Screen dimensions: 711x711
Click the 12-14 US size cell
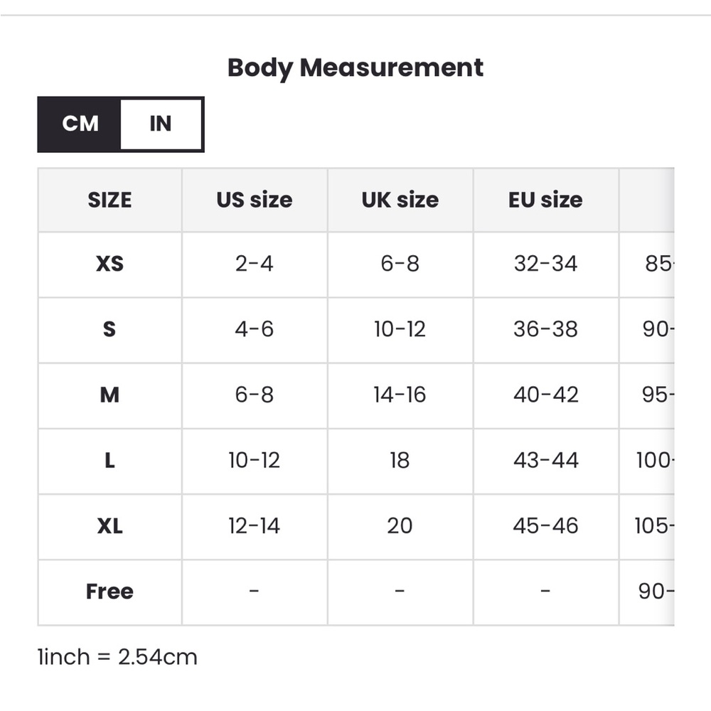tap(255, 526)
